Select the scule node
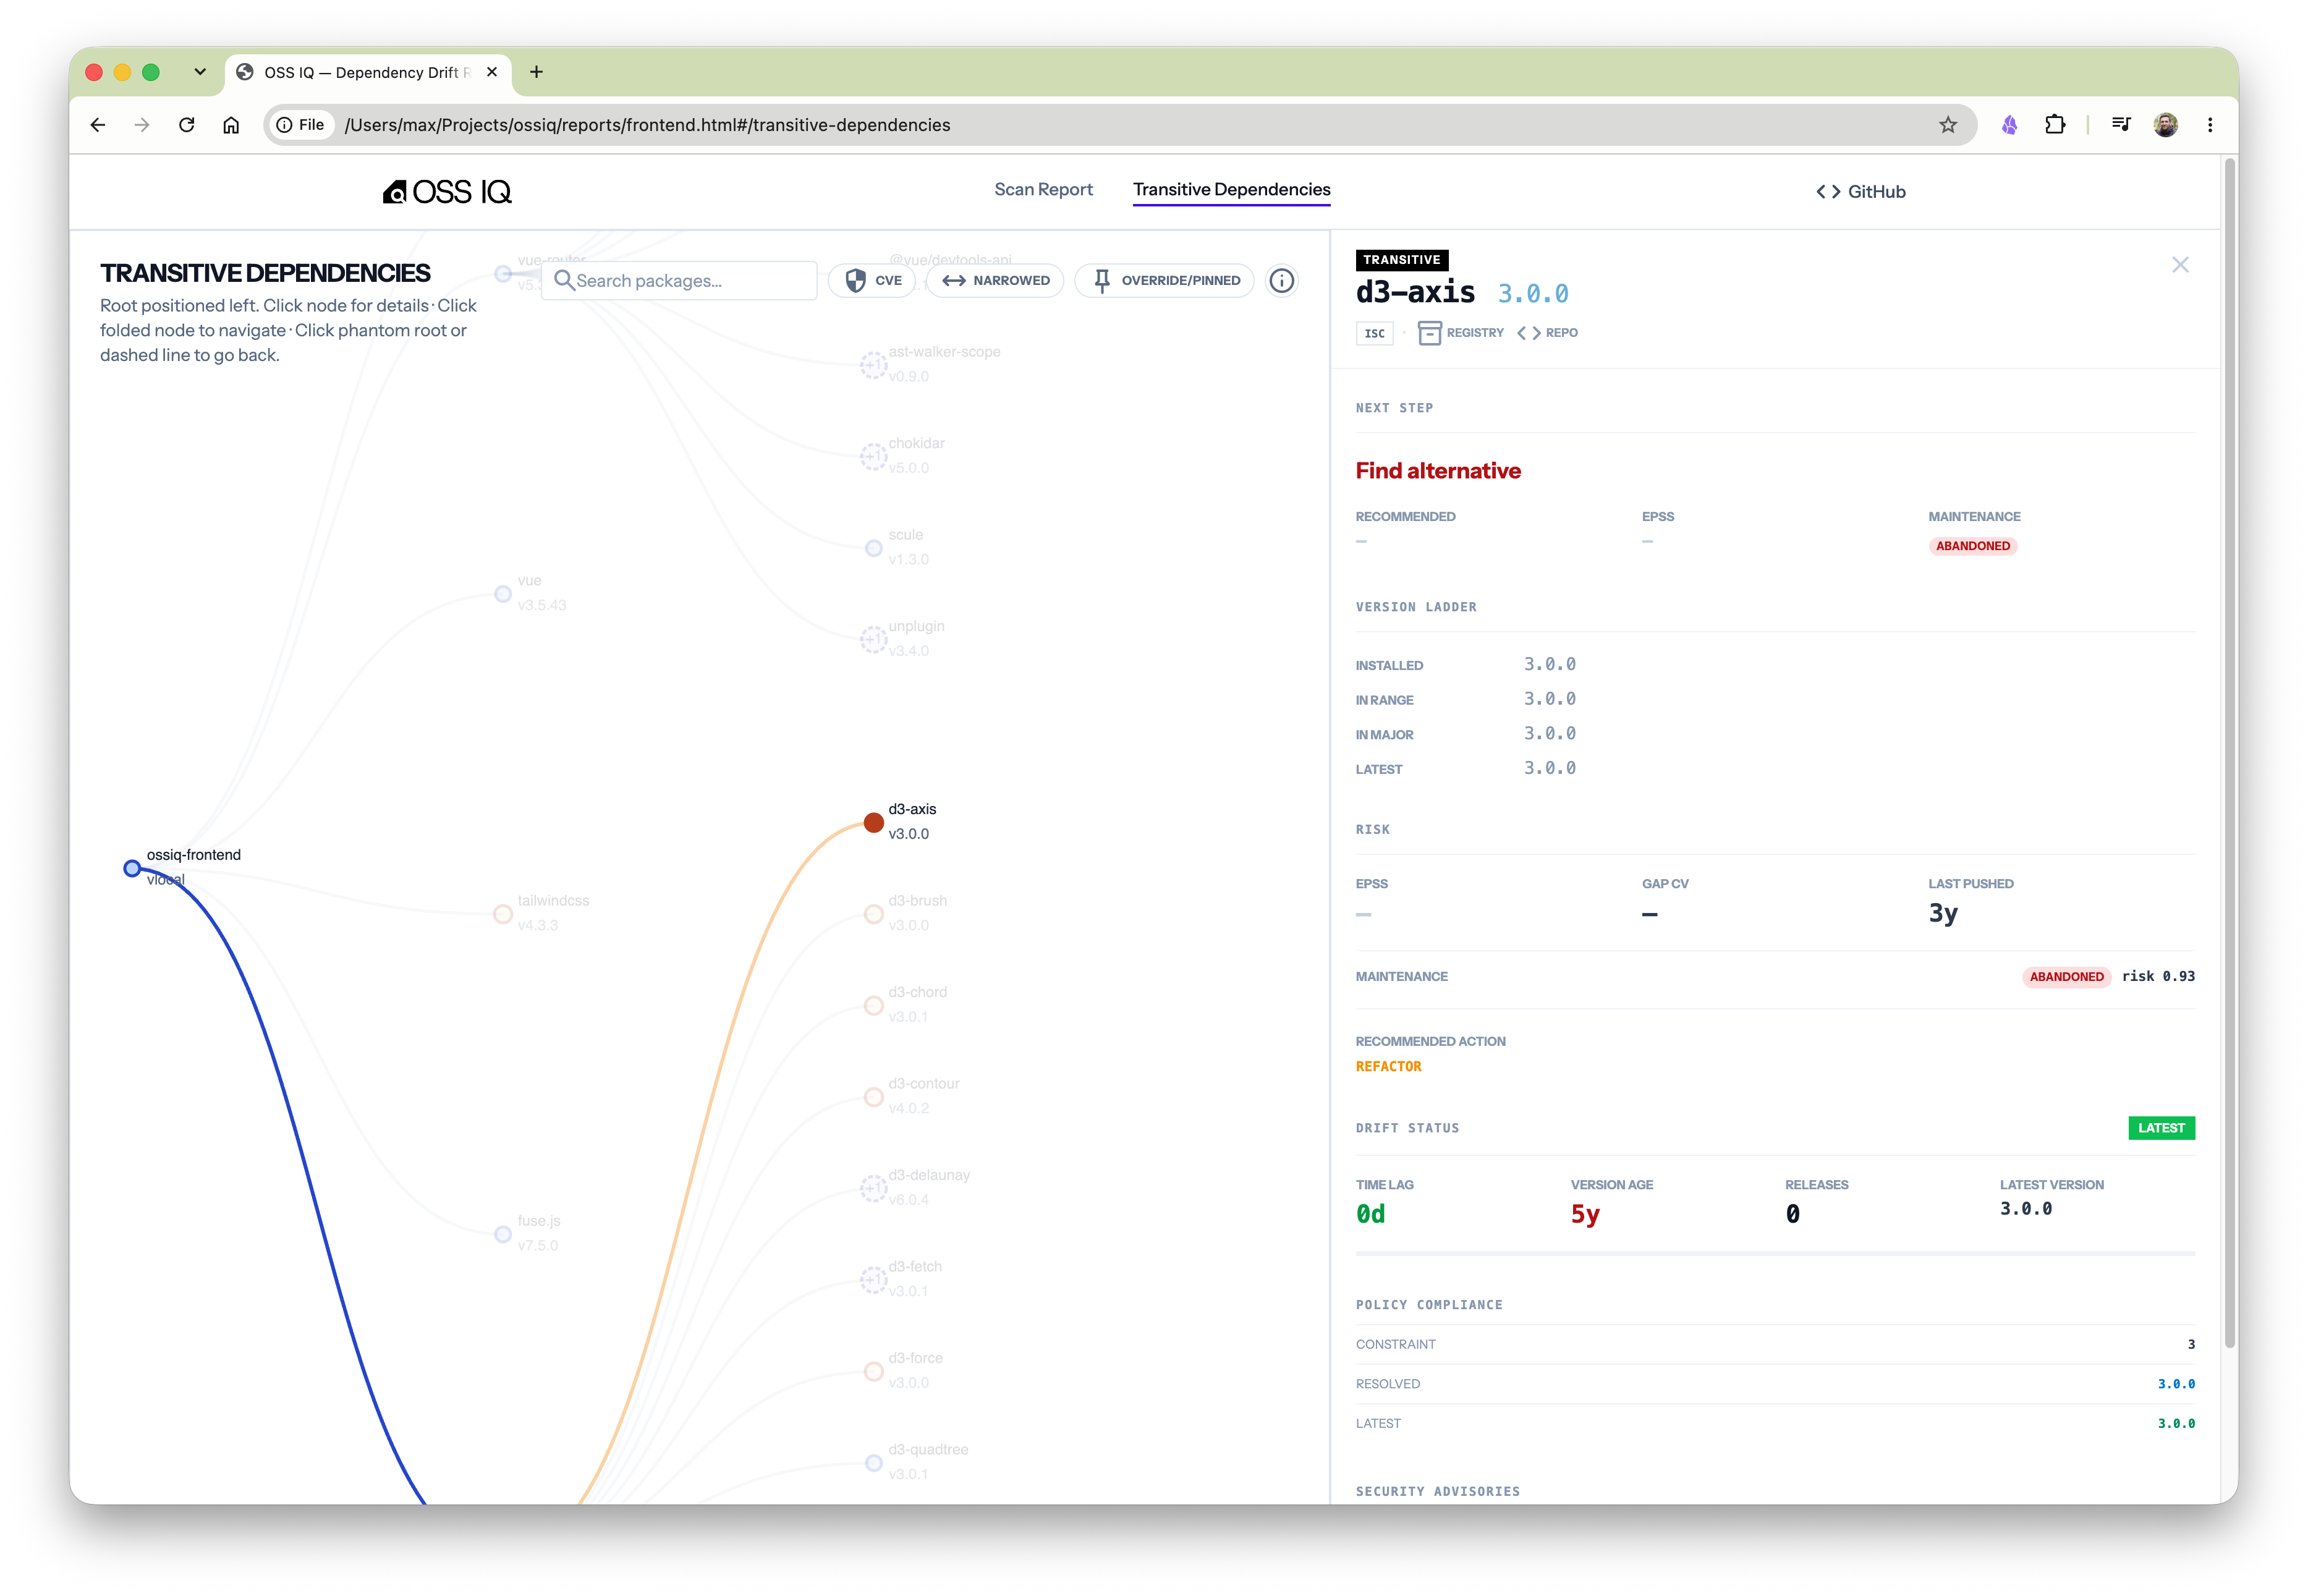Viewport: 2308px width, 1596px height. [x=873, y=548]
